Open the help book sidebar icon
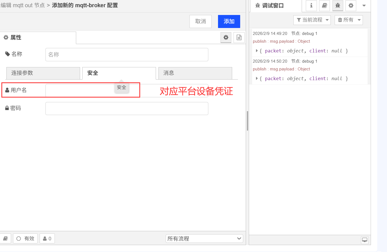Image resolution: width=387 pixels, height=252 pixels. click(325, 6)
